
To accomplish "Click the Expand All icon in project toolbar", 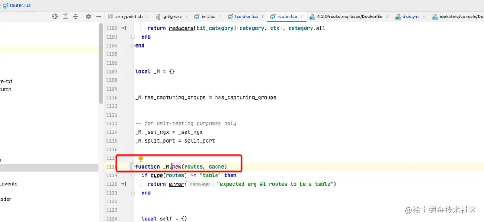I will tap(65, 17).
